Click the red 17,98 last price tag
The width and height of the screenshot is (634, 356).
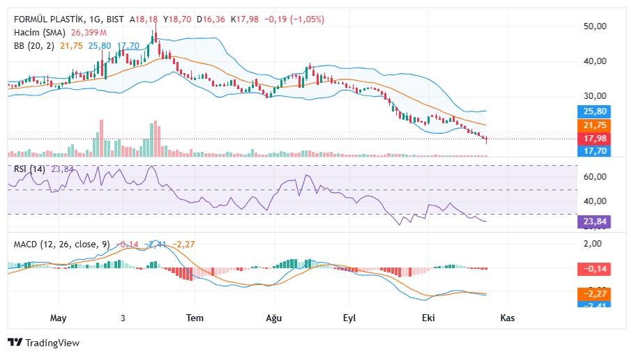(x=594, y=139)
